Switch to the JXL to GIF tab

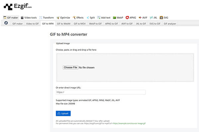(x=141, y=24)
